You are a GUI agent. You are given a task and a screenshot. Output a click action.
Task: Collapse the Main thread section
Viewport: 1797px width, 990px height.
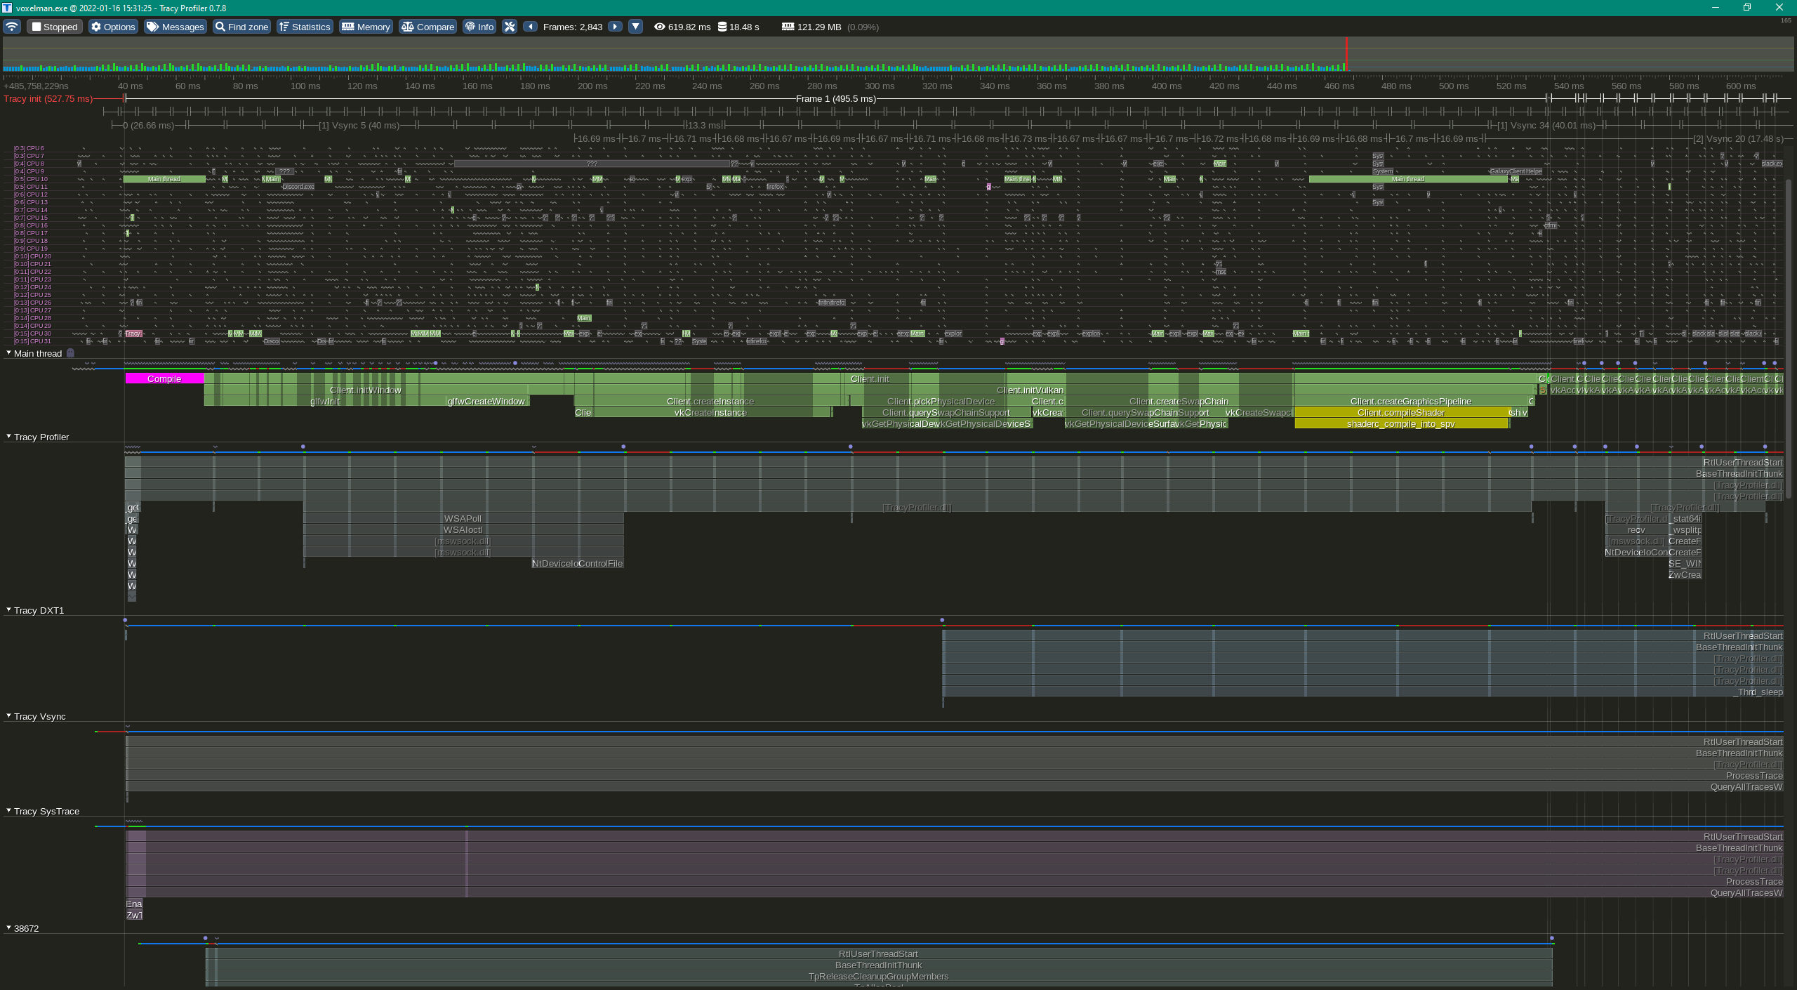tap(8, 353)
